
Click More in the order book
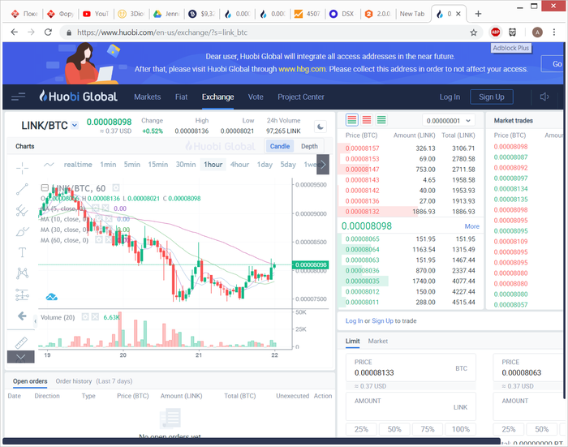point(471,226)
